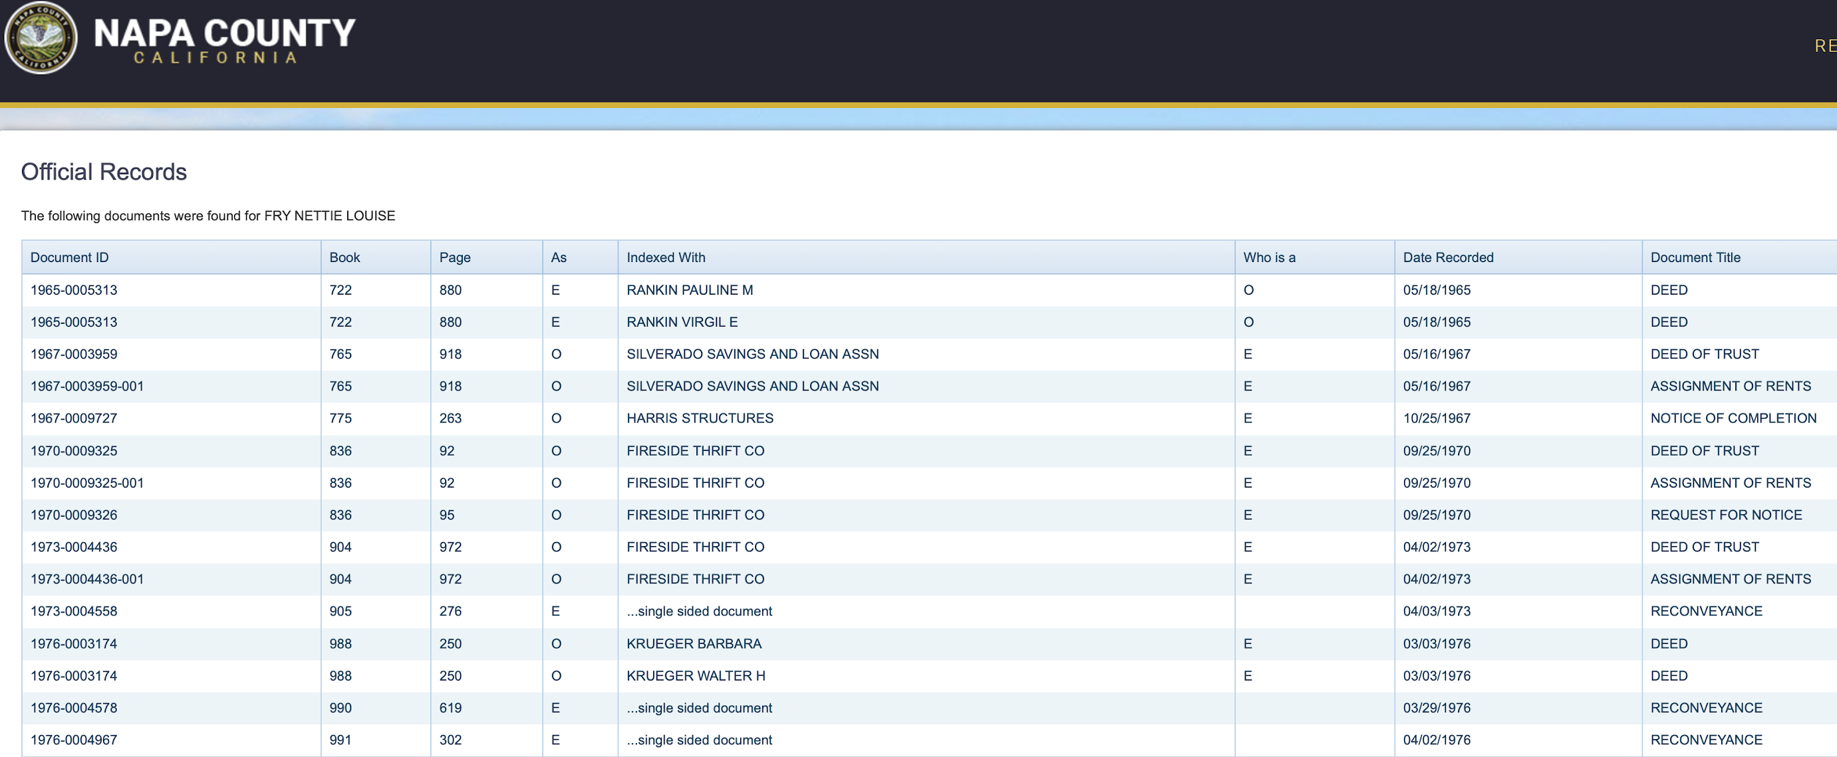Select HARRIS STRUCTURES indexed name
Screen dimensions: 1837x757
coord(699,418)
